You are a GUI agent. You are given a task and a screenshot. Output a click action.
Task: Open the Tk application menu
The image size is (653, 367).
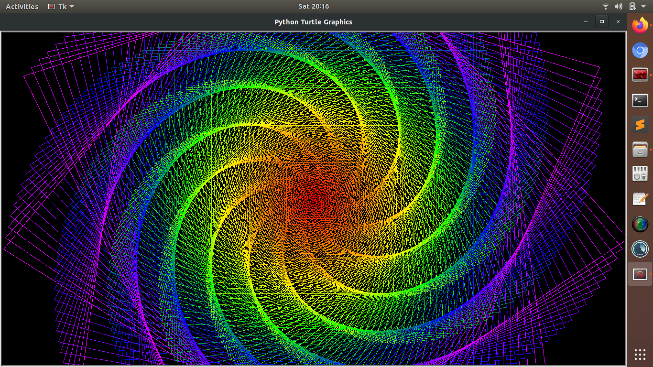[61, 7]
